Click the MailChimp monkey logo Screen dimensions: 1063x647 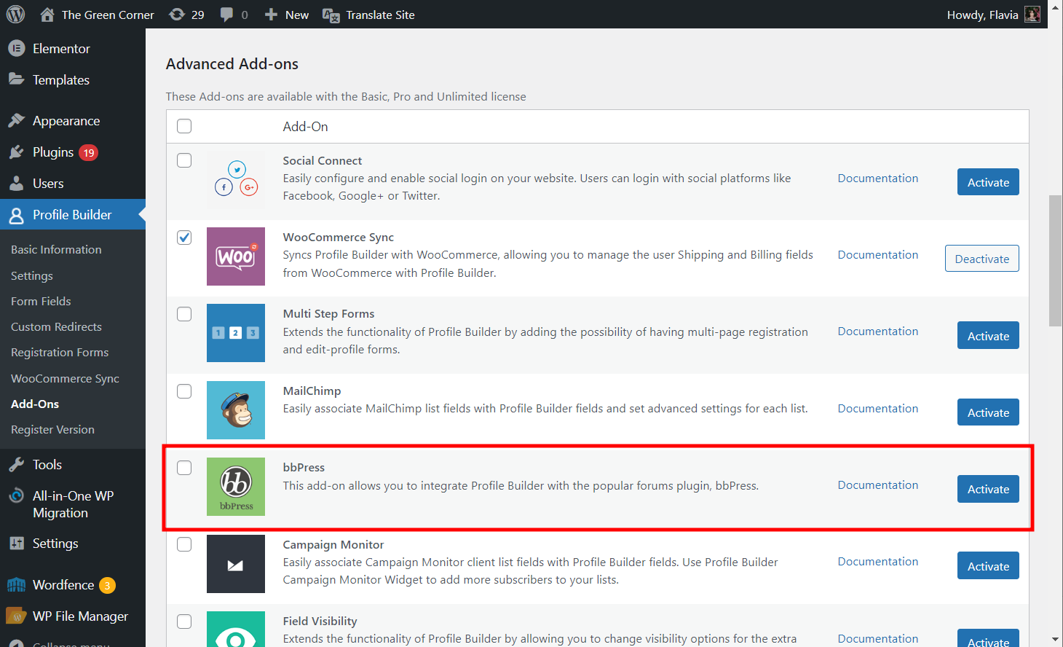click(235, 410)
